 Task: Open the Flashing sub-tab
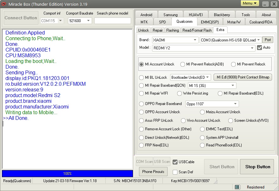click(x=173, y=30)
